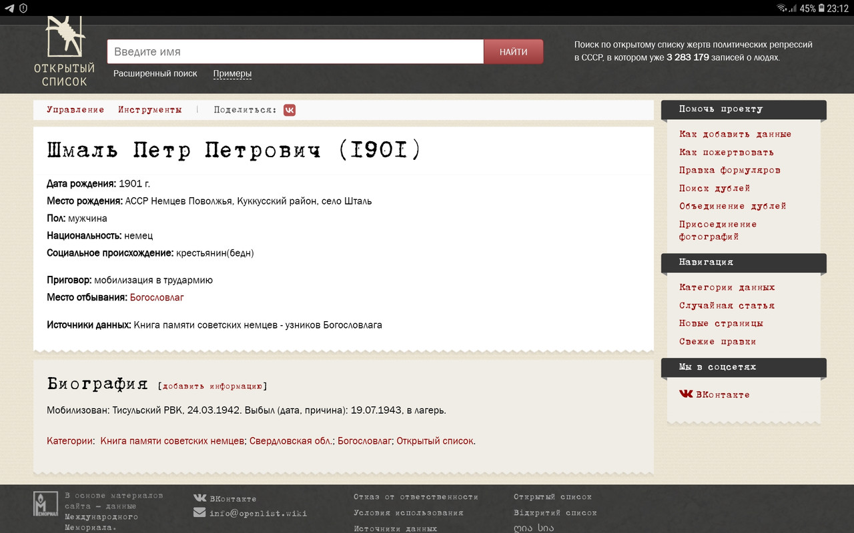Select text Книга памяти советских немцев - узников Богословлага

[258, 326]
